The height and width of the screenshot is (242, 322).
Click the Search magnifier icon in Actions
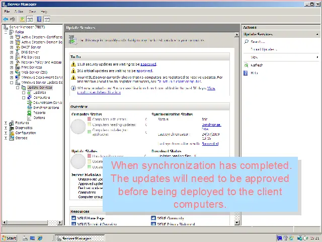[x=246, y=41]
